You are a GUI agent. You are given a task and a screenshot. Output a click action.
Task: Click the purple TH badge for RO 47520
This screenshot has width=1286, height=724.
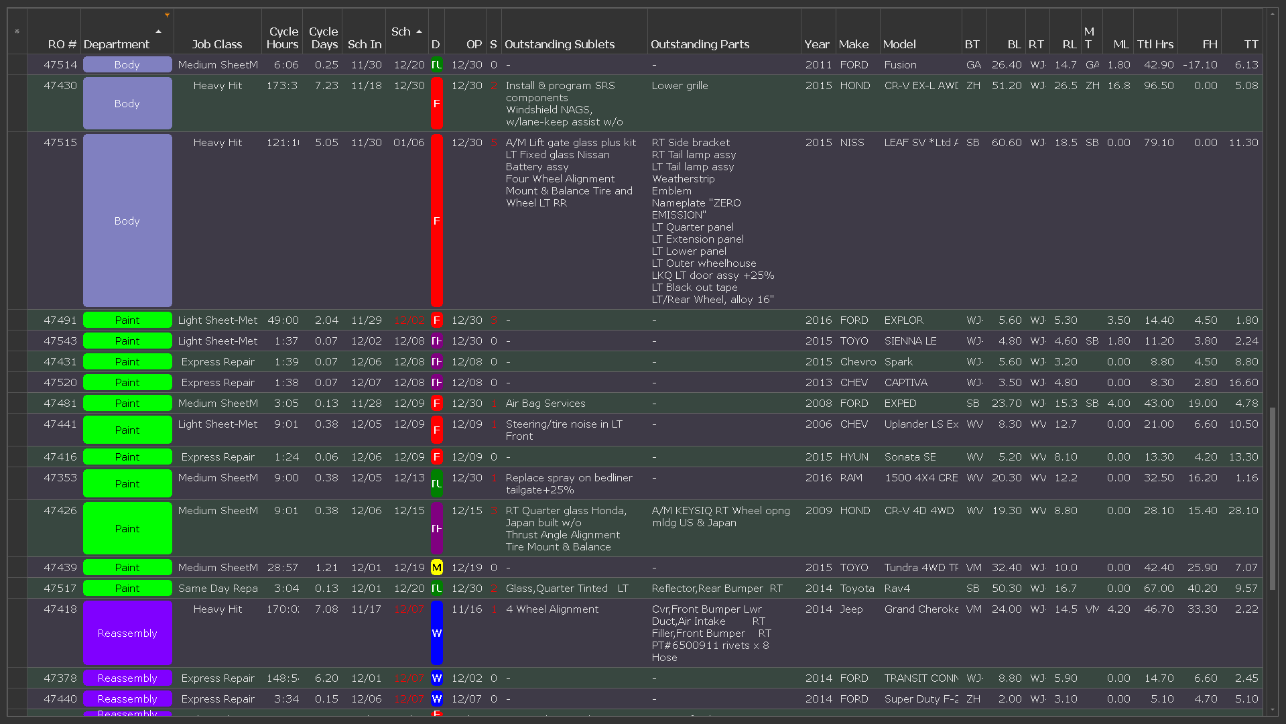436,383
